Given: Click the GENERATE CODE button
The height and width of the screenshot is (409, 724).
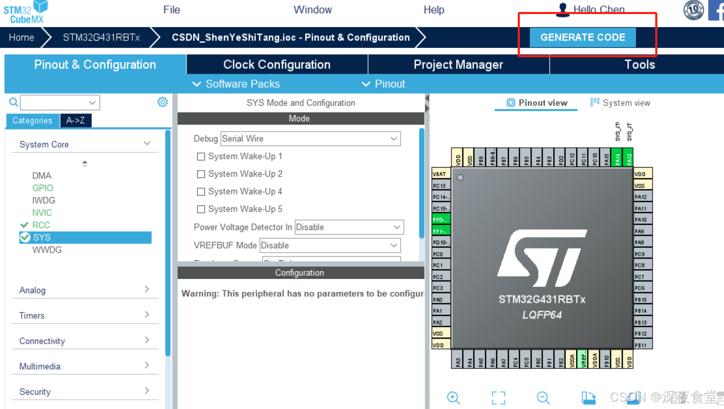Looking at the screenshot, I should pyautogui.click(x=583, y=37).
